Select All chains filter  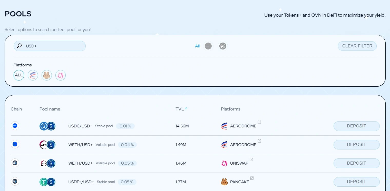pyautogui.click(x=197, y=46)
